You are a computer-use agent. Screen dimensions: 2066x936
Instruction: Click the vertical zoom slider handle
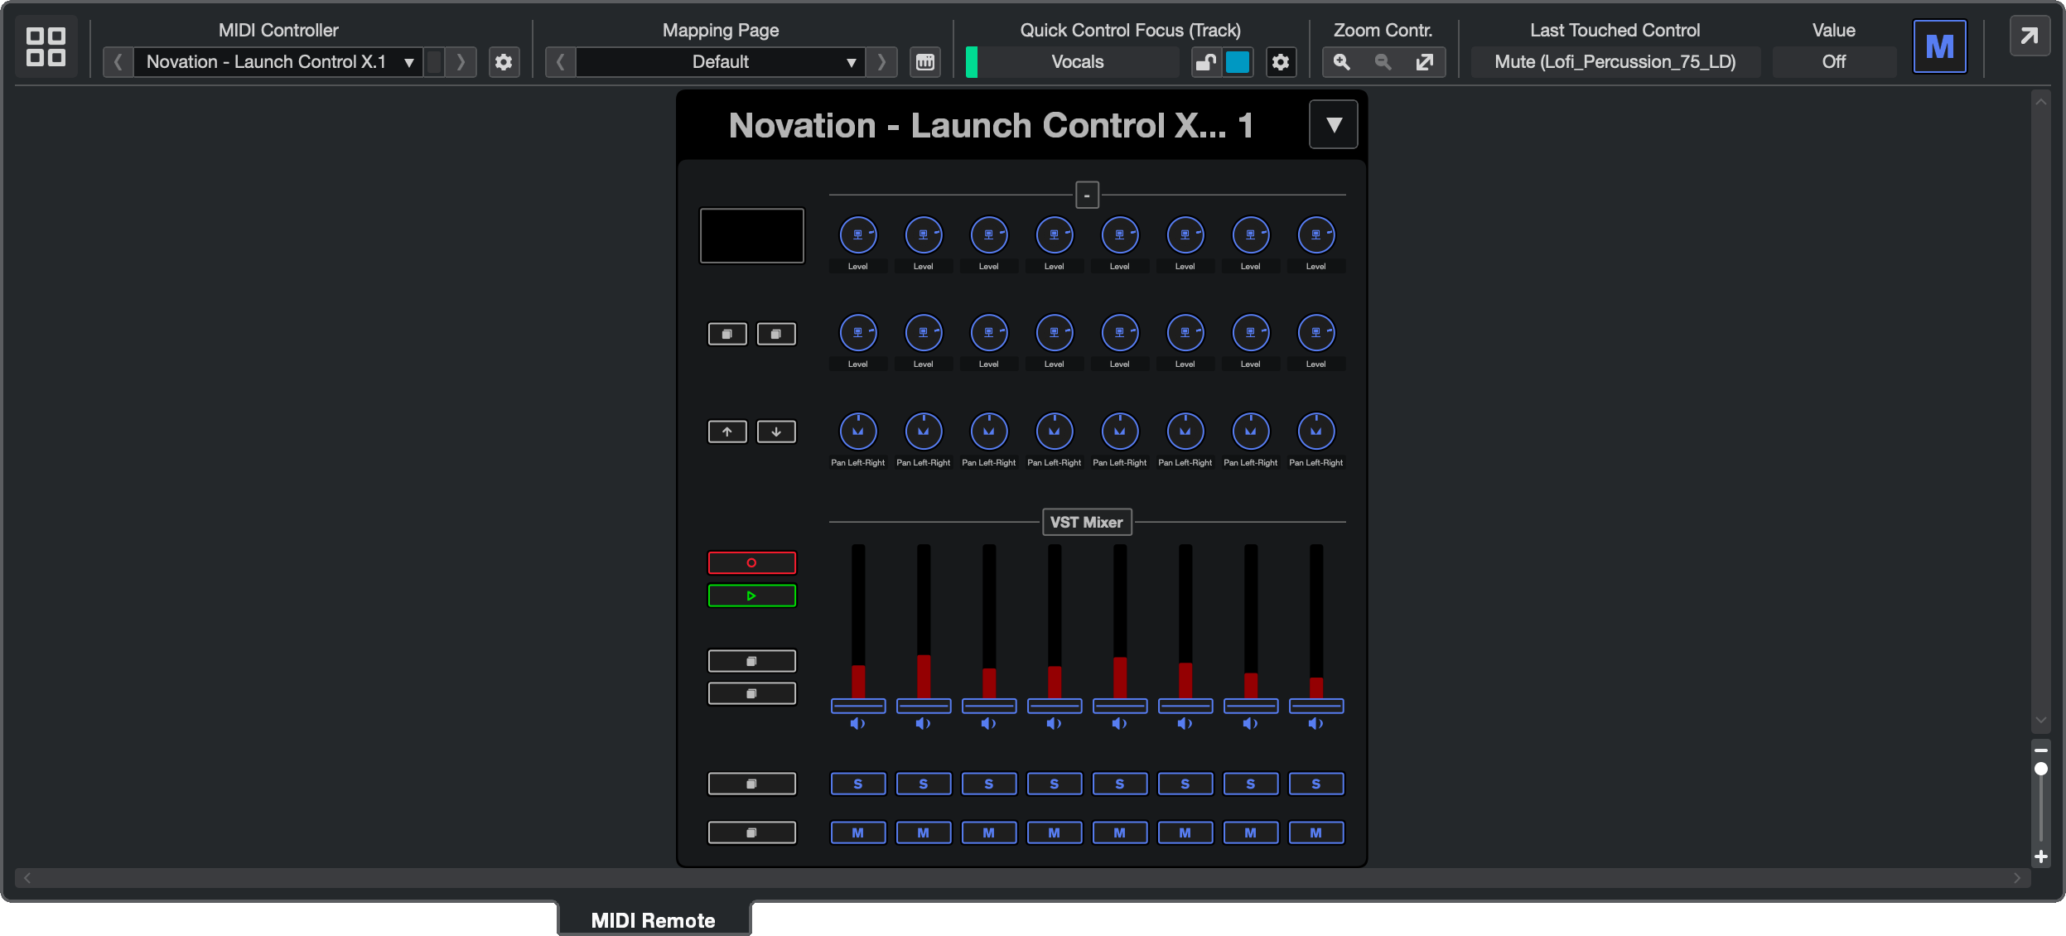point(2041,770)
